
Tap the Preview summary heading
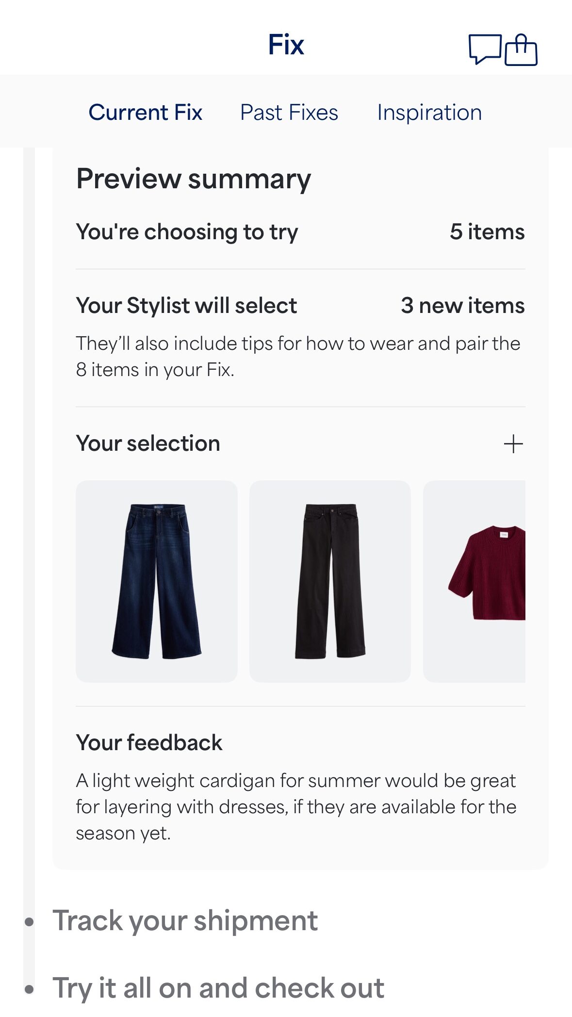click(194, 179)
